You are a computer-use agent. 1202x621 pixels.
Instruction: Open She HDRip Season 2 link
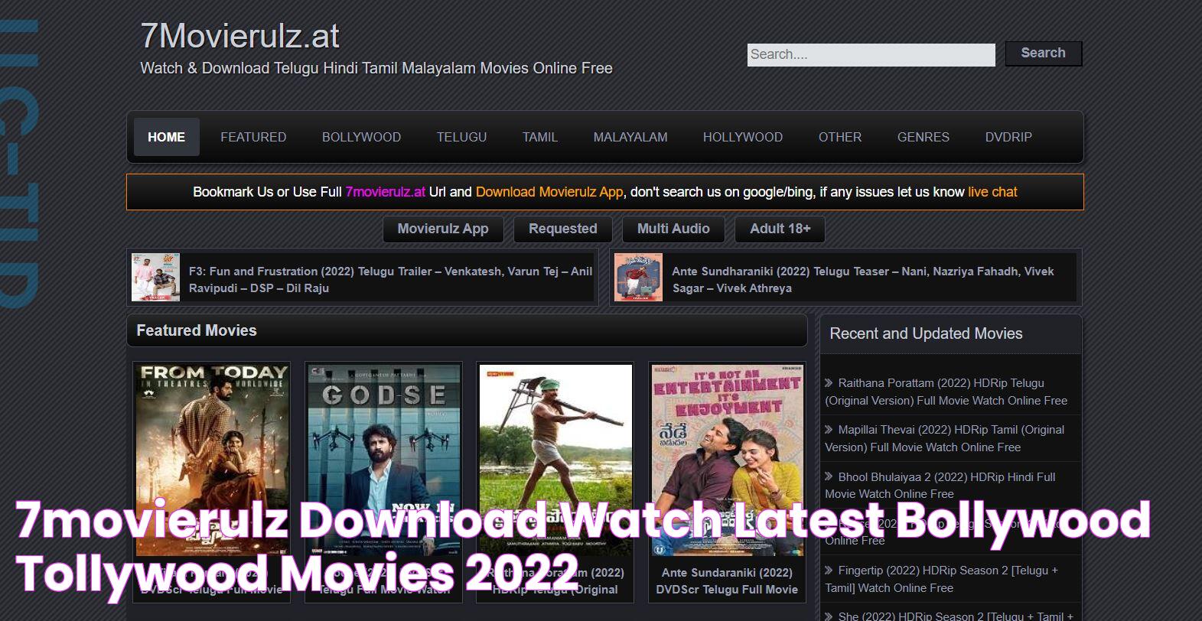click(949, 616)
